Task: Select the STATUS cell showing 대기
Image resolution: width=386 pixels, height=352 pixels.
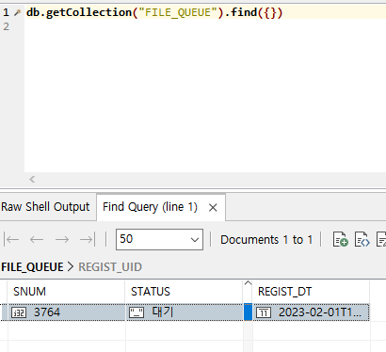Action: coord(185,312)
